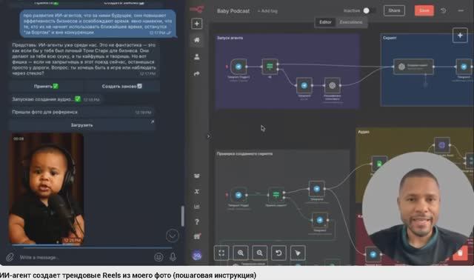Select the AI agent node in Скрипт group
474x280 pixels.
coord(413,67)
